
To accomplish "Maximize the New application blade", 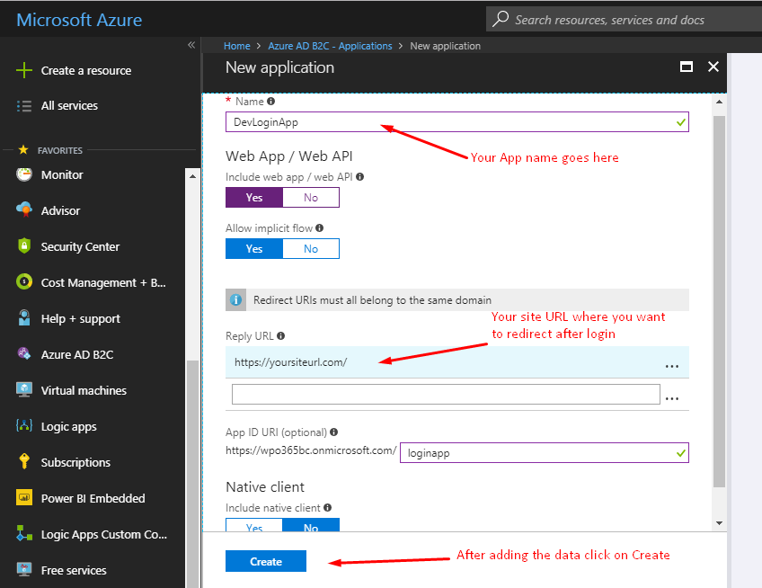I will point(687,67).
